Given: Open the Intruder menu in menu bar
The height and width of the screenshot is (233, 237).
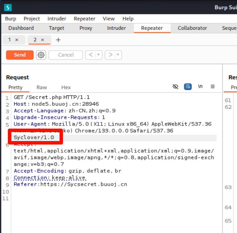Looking at the screenshot, I should pos(57,19).
